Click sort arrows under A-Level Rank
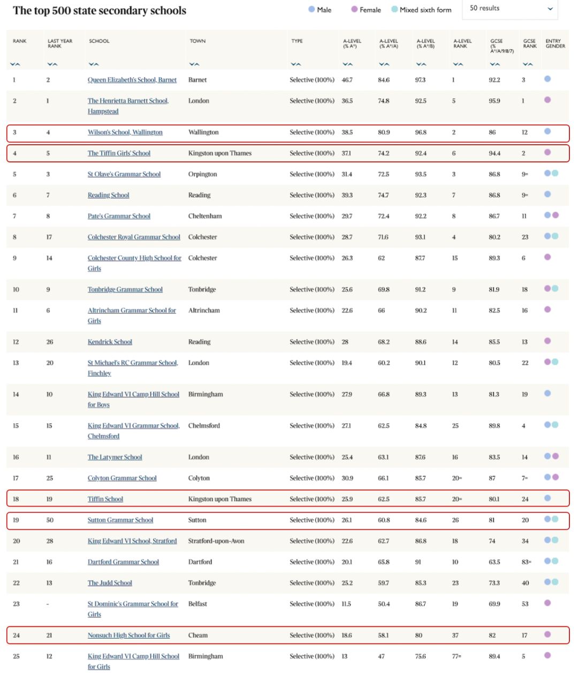 pos(458,64)
